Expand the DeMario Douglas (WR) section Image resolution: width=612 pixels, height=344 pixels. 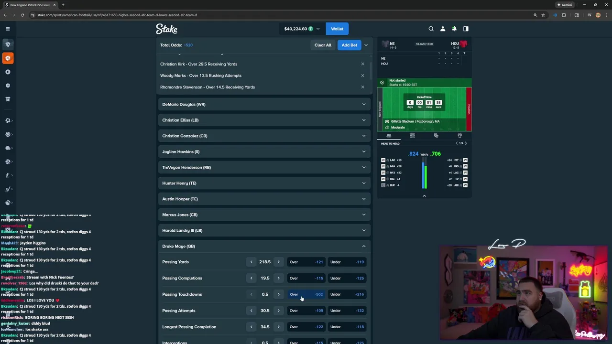264,104
